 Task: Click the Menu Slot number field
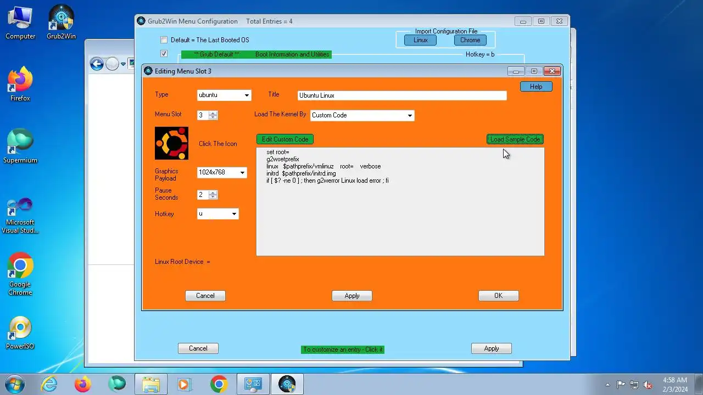click(x=203, y=115)
